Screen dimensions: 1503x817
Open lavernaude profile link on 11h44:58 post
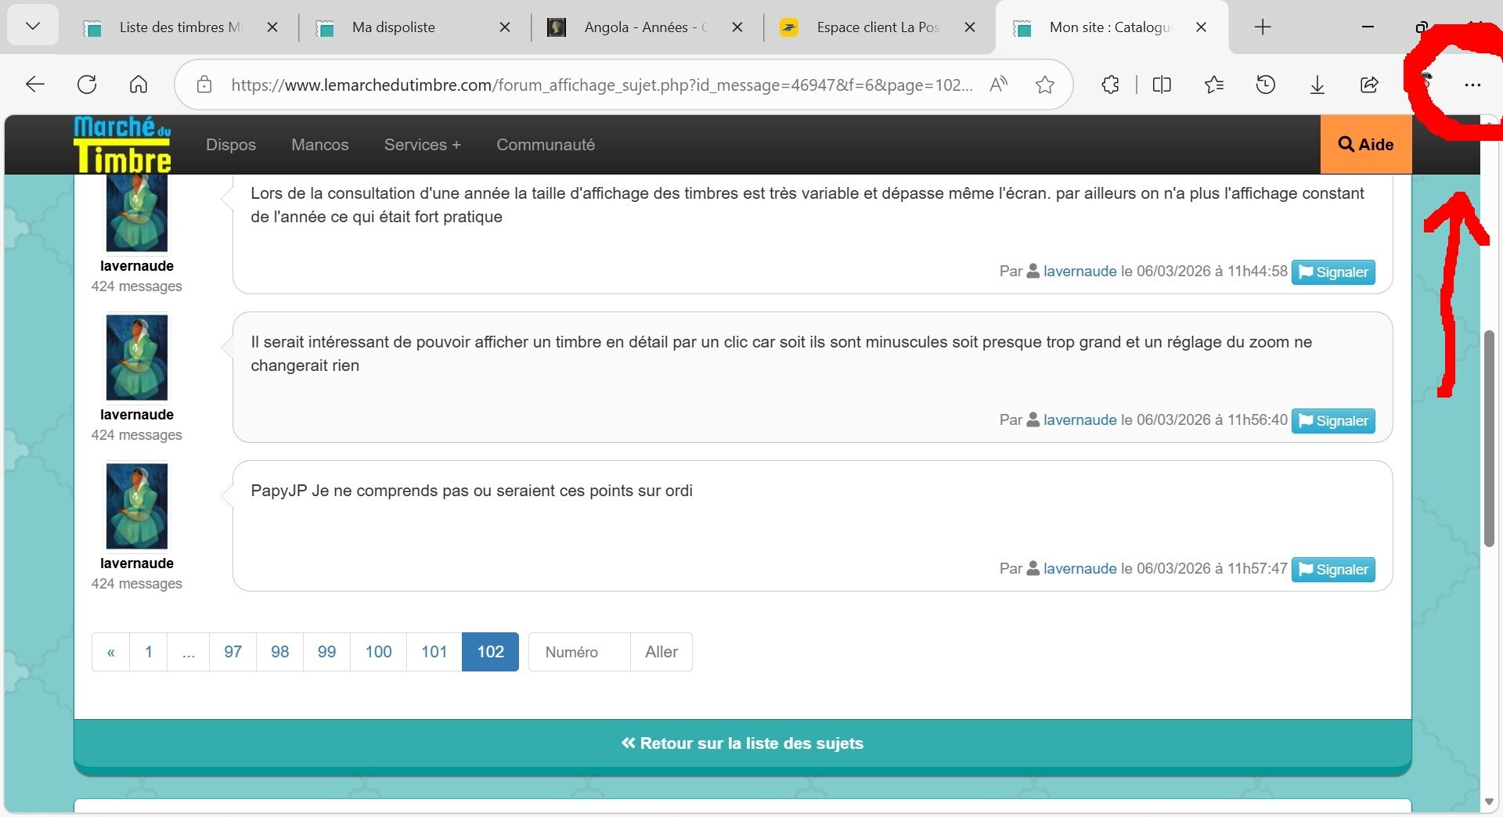1079,272
